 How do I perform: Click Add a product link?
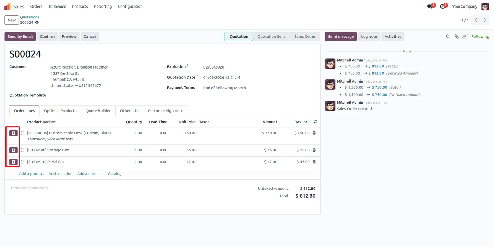pos(32,174)
